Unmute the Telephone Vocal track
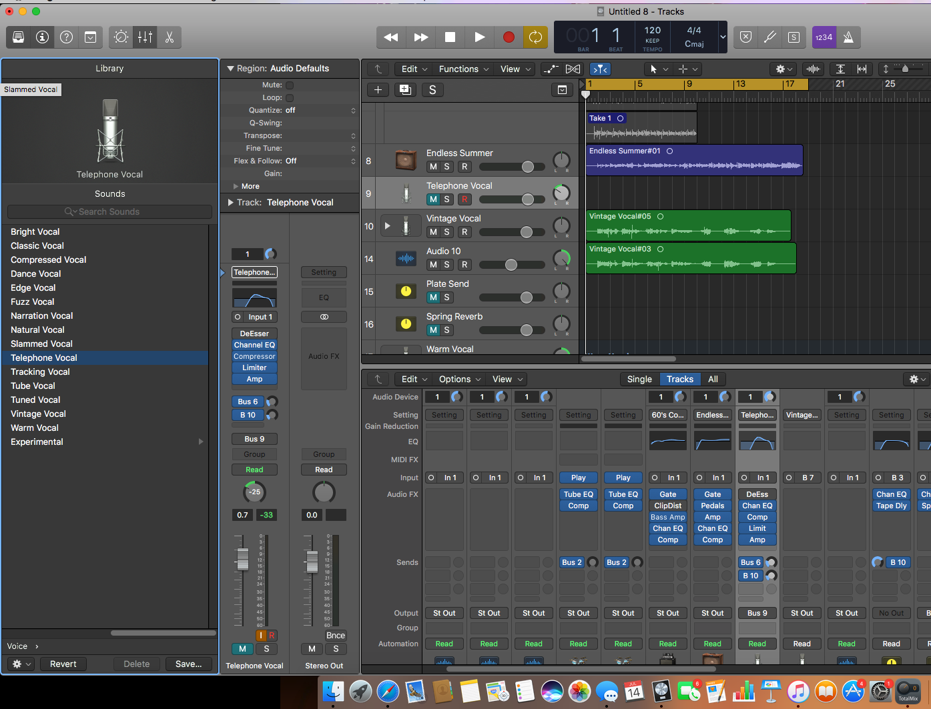Image resolution: width=931 pixels, height=709 pixels. click(433, 199)
